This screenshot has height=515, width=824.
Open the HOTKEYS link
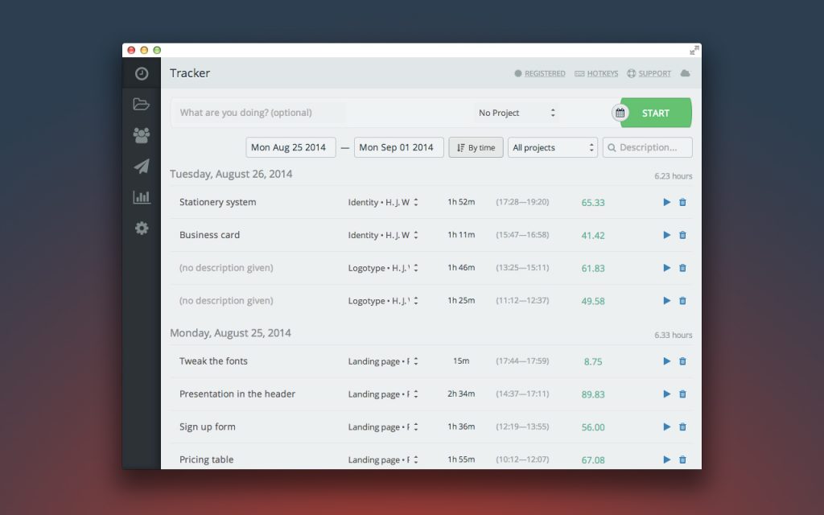pos(596,73)
